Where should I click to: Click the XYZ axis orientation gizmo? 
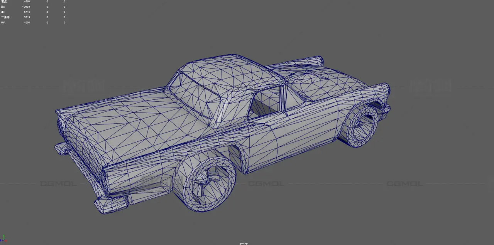click(3, 240)
